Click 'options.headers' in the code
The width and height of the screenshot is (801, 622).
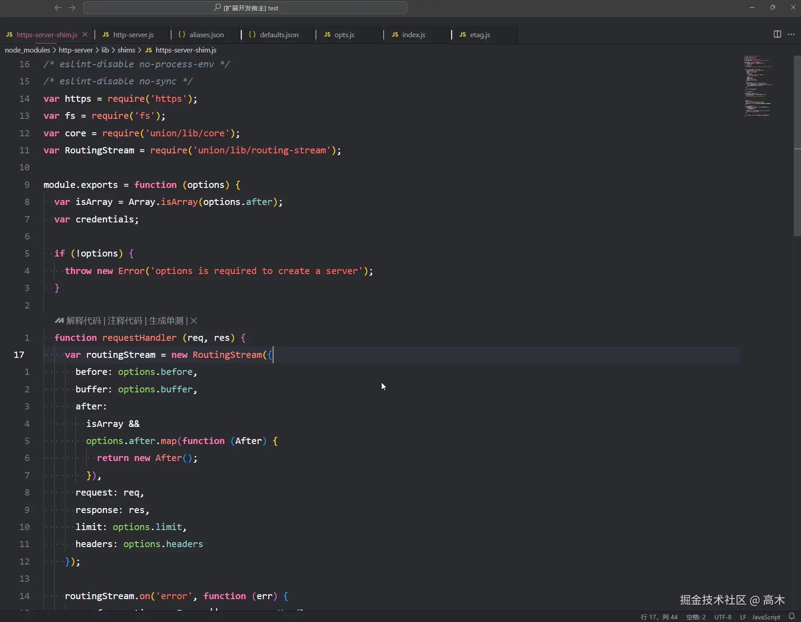pos(163,544)
